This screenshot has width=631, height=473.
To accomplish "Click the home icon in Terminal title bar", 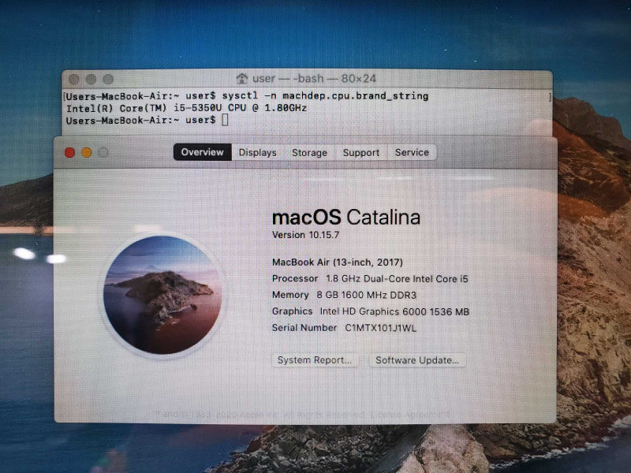I will (242, 78).
